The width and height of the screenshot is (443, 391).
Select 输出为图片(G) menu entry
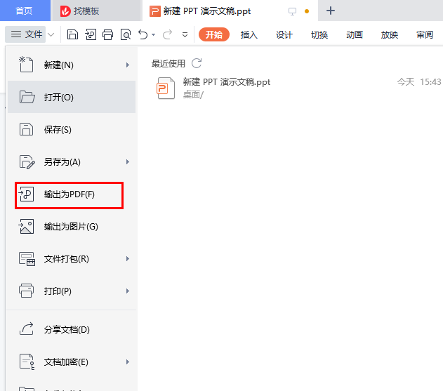72,227
